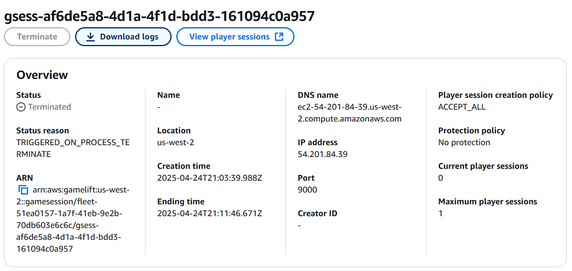The image size is (572, 271).
Task: Click the Overview section heading
Action: [42, 75]
